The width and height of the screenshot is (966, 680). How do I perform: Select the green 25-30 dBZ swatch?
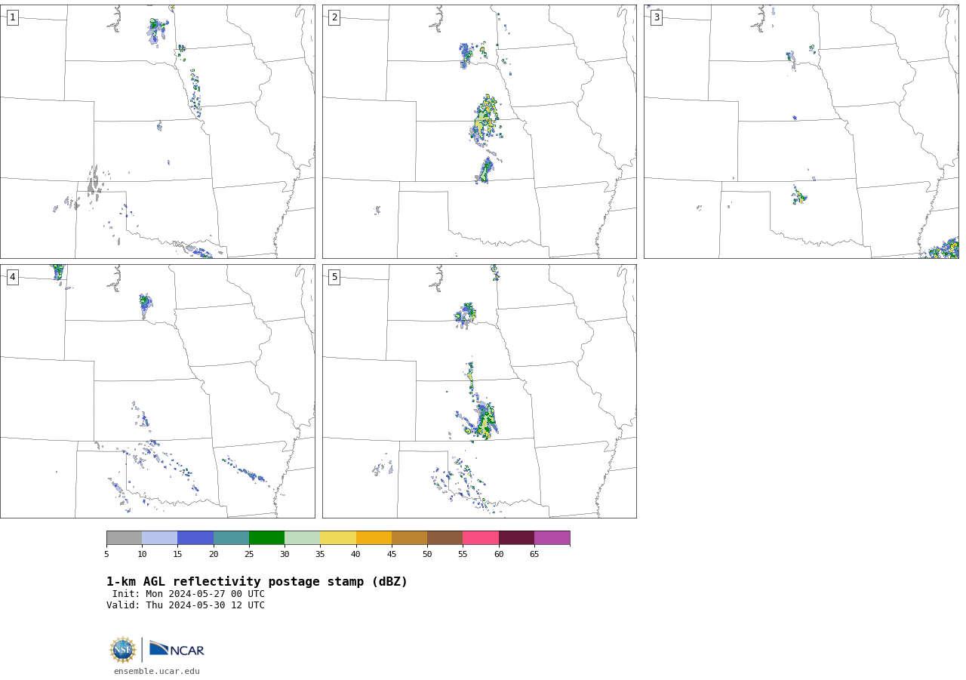click(x=266, y=538)
